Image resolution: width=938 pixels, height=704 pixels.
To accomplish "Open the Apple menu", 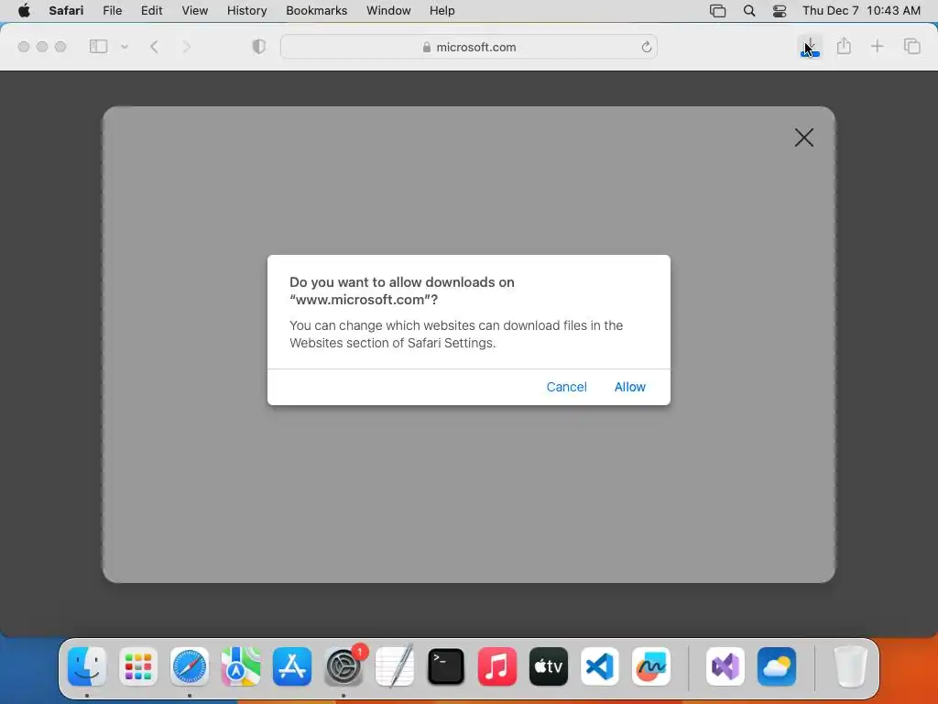I will pyautogui.click(x=24, y=11).
